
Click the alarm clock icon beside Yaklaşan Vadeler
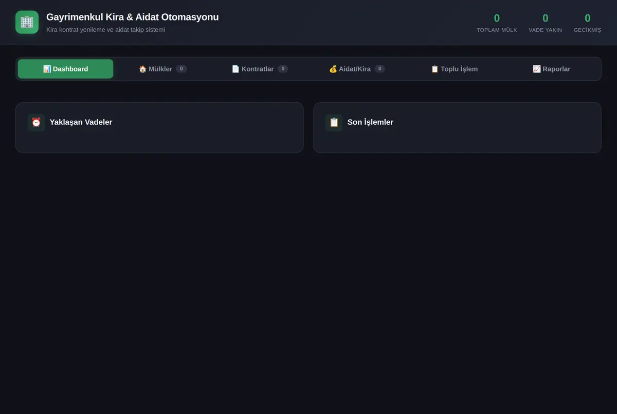[36, 122]
